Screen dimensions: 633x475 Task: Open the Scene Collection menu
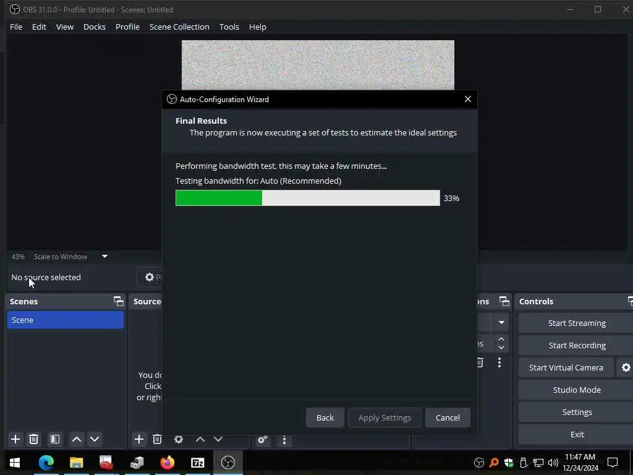pos(179,27)
